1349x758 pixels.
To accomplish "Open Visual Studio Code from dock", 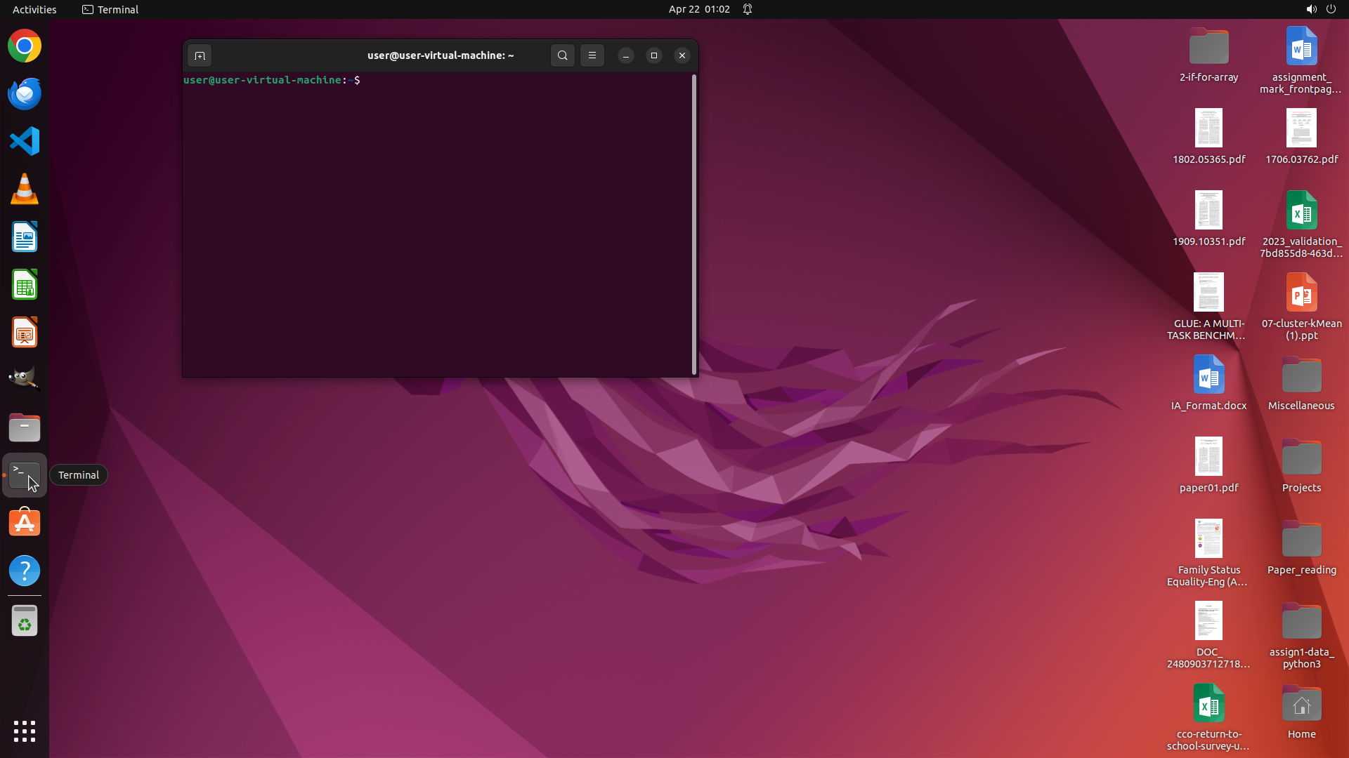I will pos(25,141).
